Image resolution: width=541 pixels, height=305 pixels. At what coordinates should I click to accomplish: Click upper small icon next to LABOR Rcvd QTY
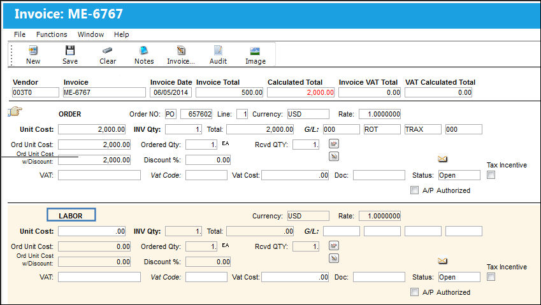click(334, 246)
